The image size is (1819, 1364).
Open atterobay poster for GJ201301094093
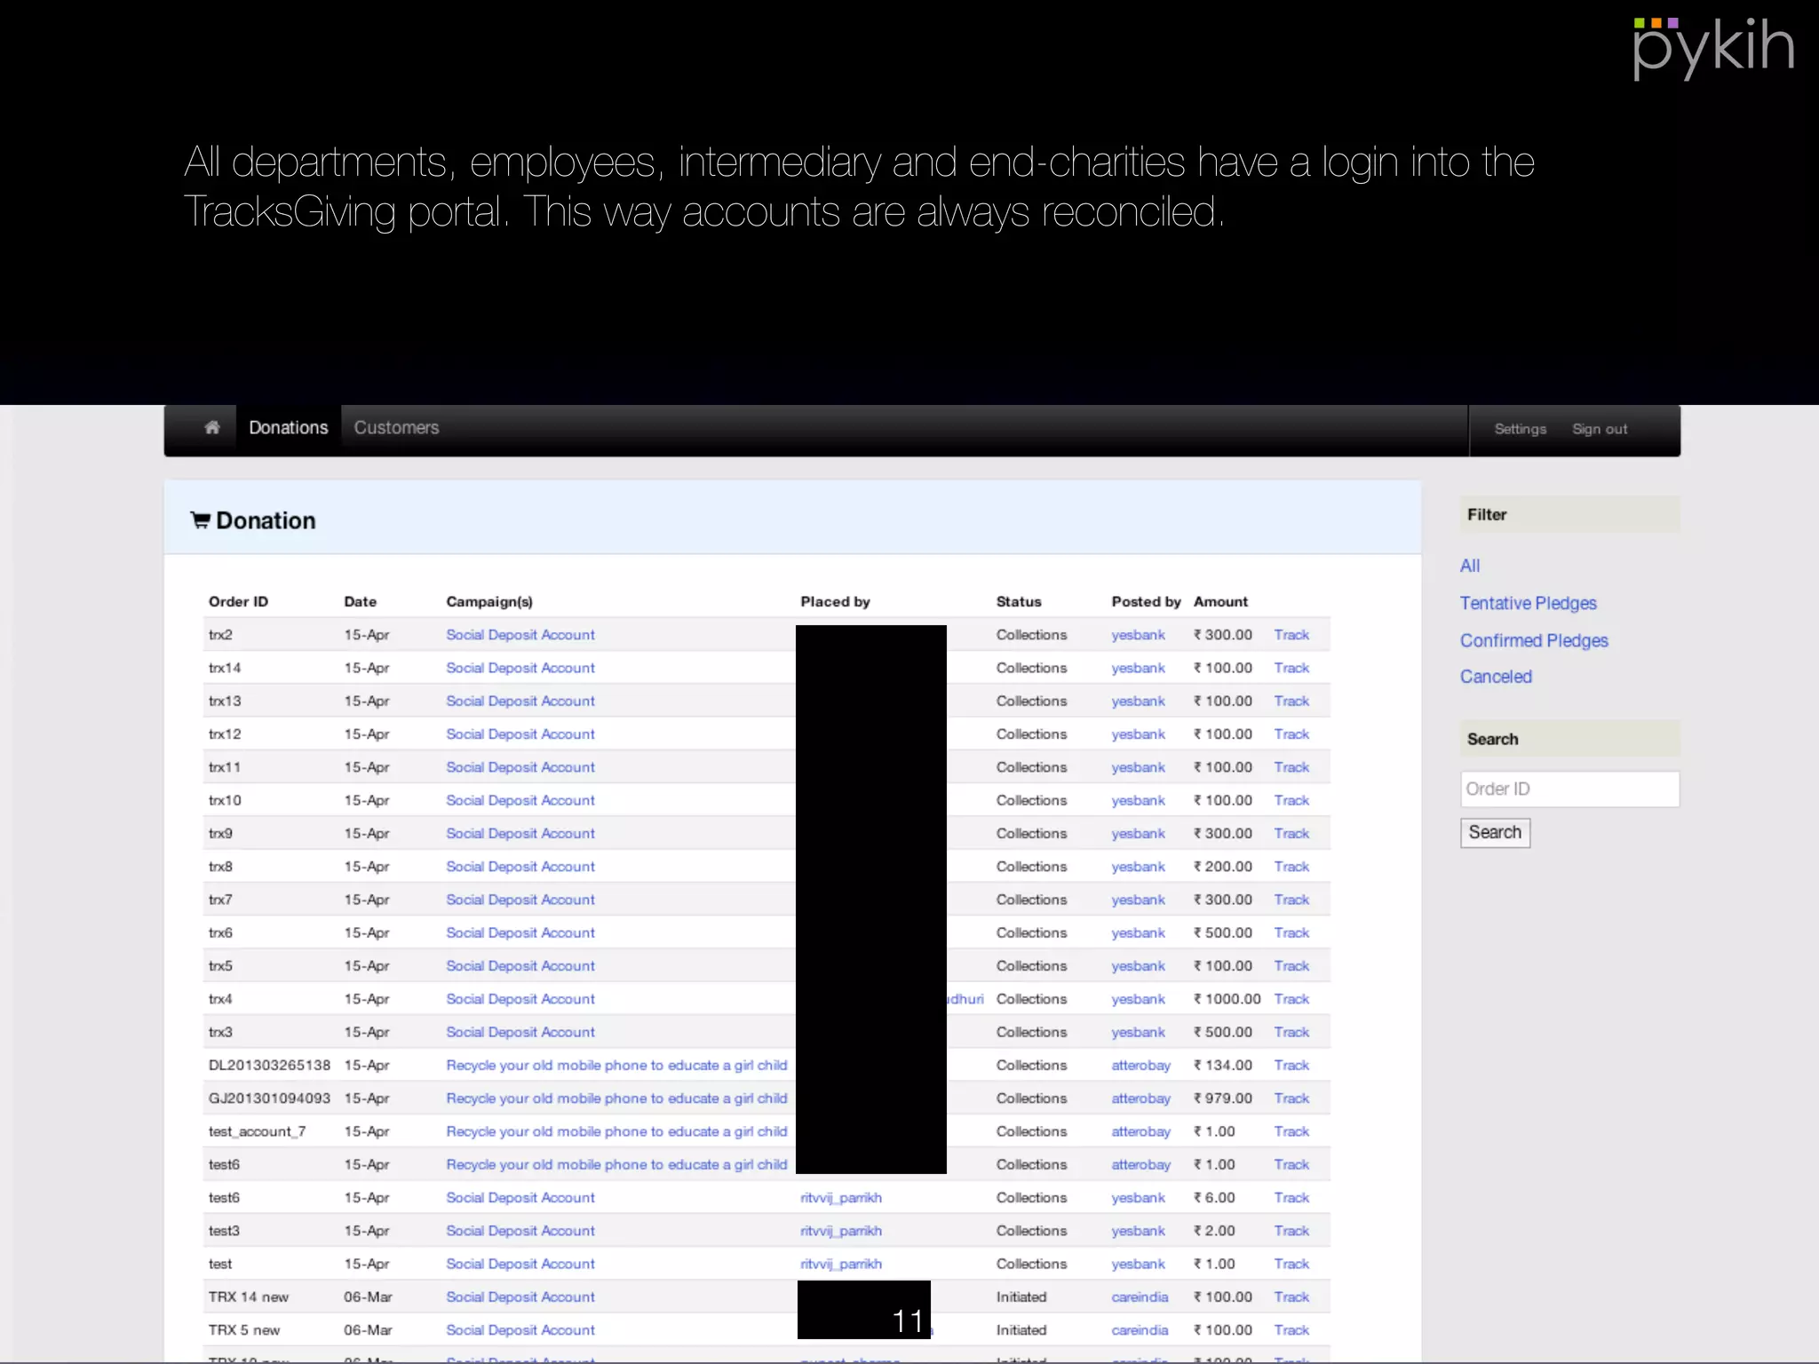pyautogui.click(x=1140, y=1098)
